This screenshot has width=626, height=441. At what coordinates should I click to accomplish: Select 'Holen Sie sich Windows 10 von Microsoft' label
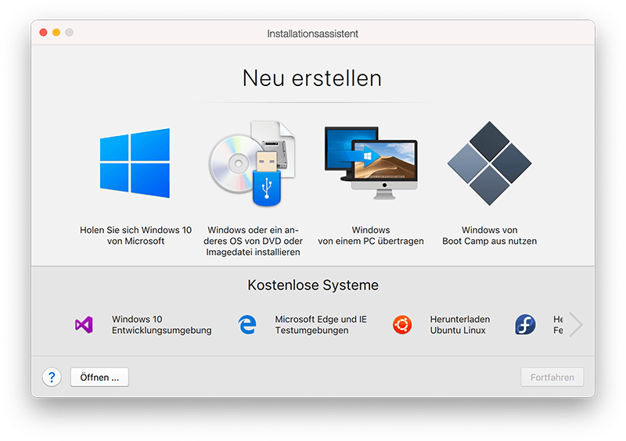tap(135, 235)
